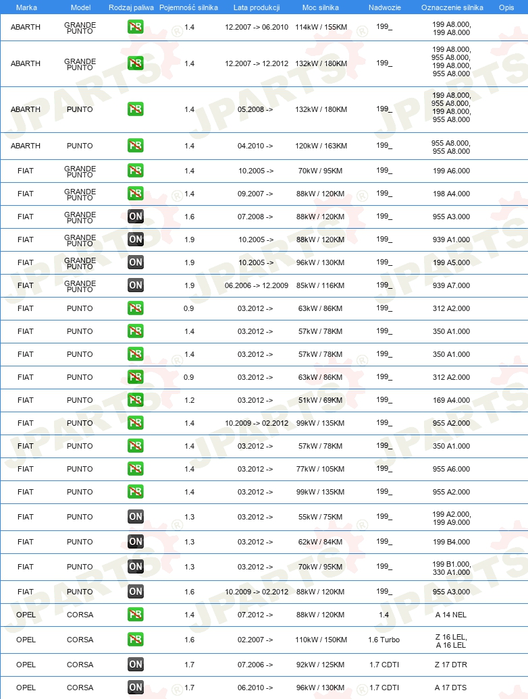Click diesel ON icon in FIAT PUNTO 1.3 70kW row

(x=136, y=567)
